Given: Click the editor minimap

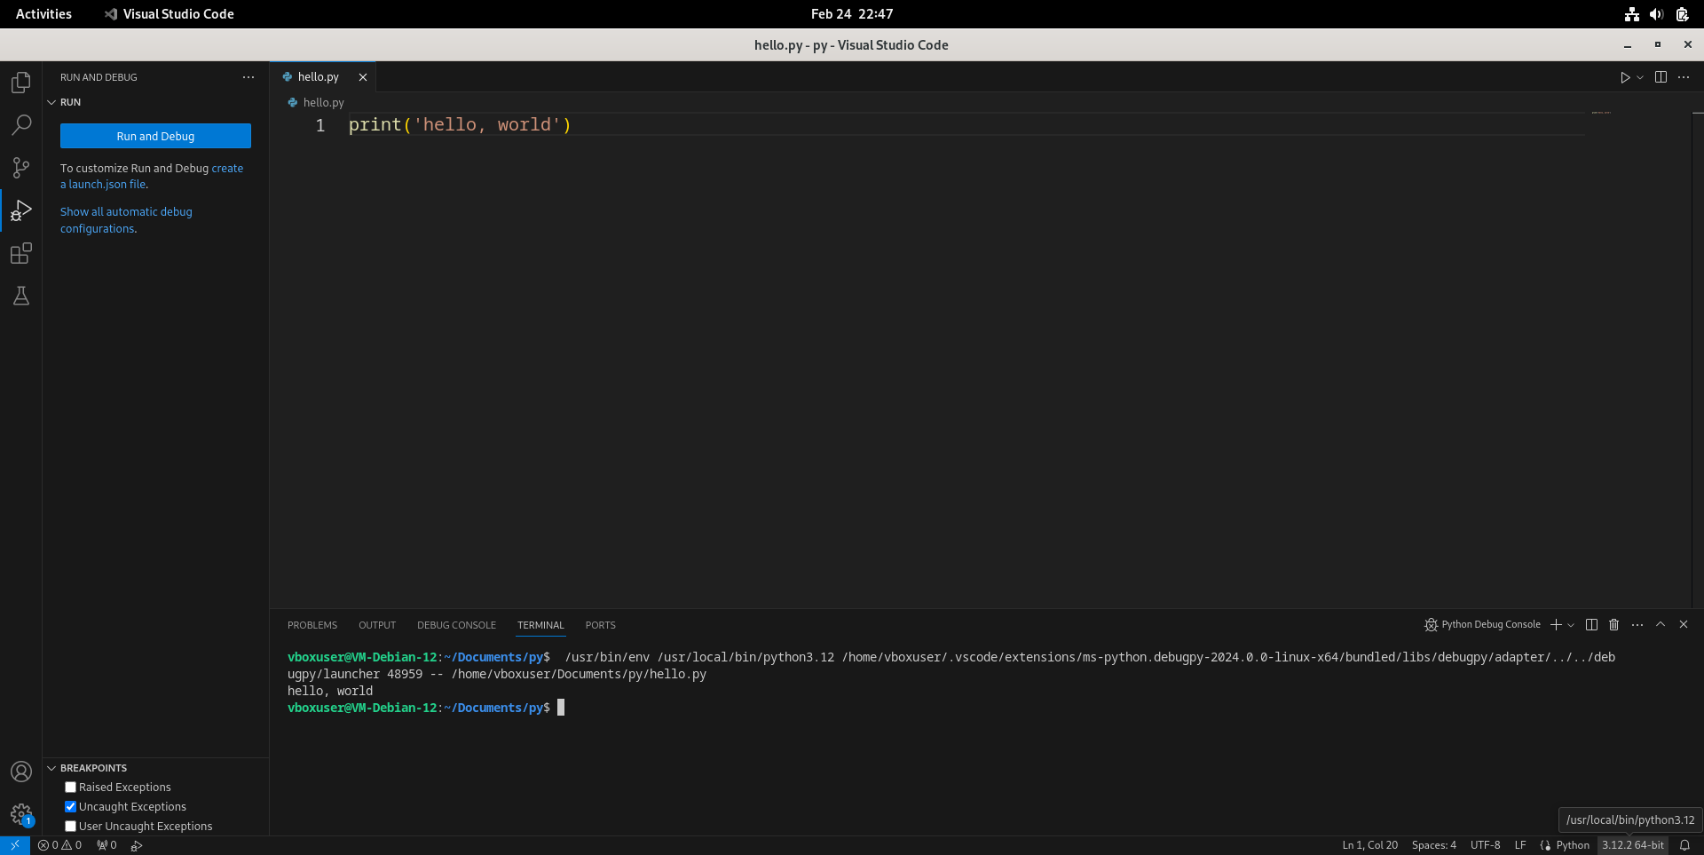Looking at the screenshot, I should [1601, 113].
